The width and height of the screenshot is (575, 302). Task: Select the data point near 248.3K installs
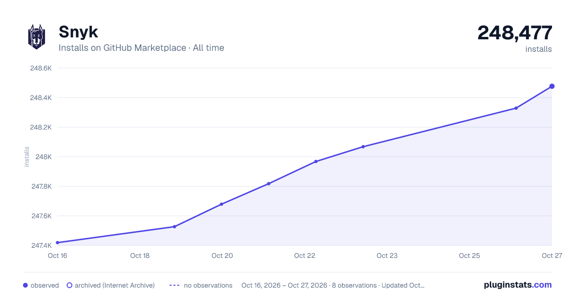point(516,108)
